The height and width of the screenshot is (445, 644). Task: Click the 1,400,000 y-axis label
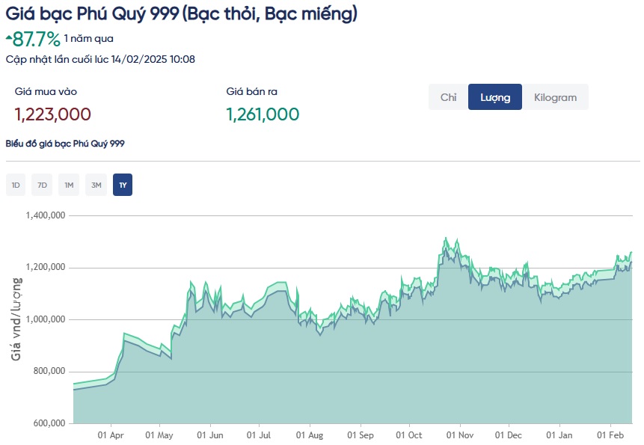[46, 215]
